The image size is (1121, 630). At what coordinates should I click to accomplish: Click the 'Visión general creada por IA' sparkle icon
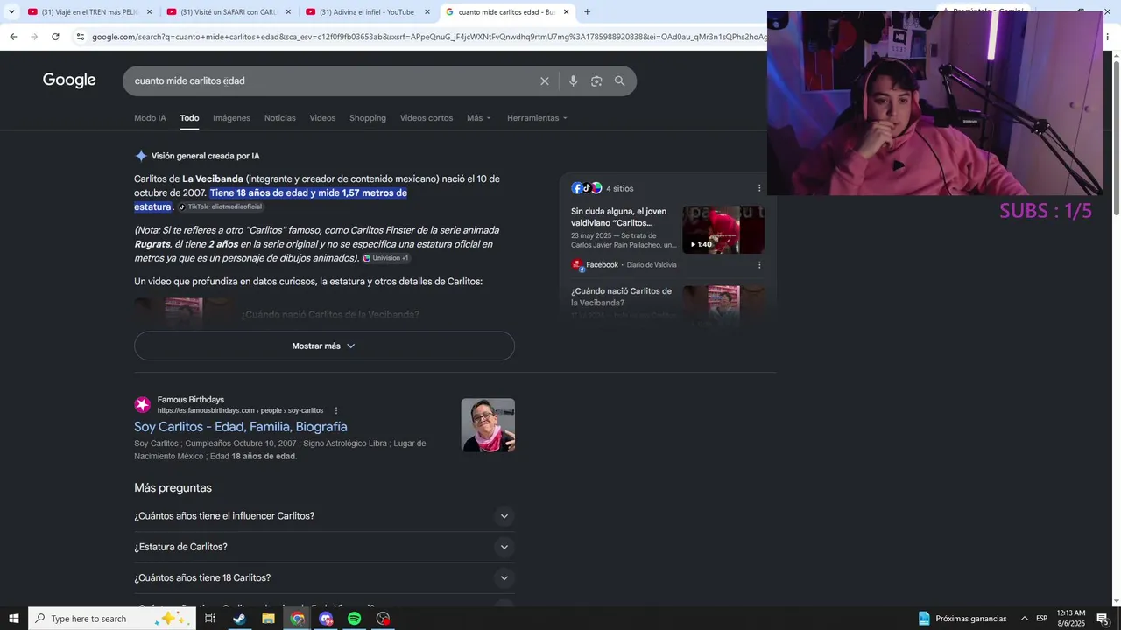click(x=141, y=156)
